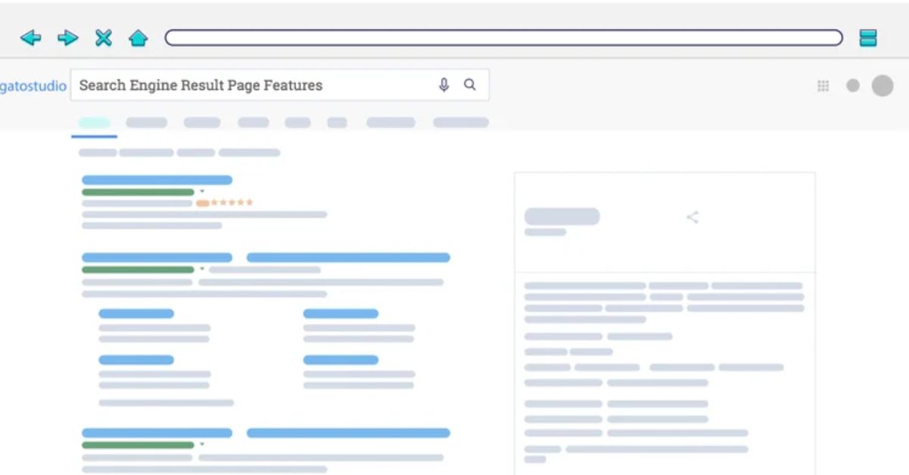Expand dropdown arrow beside third result URL
909x475 pixels.
click(x=202, y=445)
